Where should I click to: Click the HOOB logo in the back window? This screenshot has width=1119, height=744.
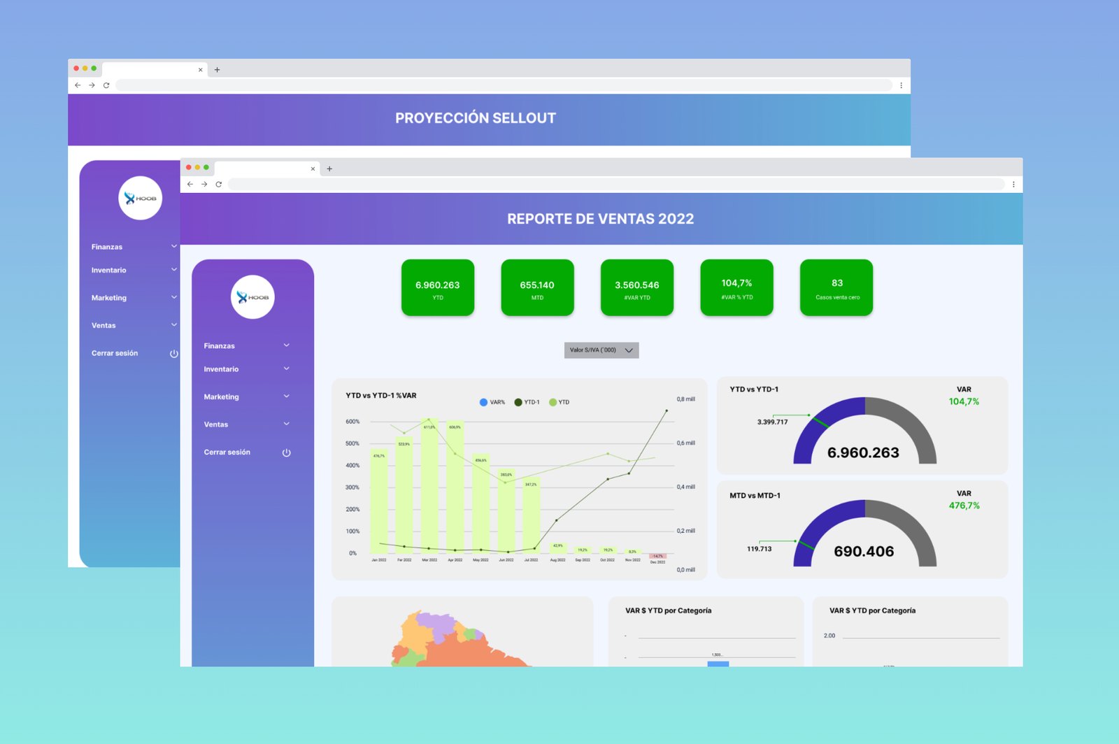pyautogui.click(x=140, y=198)
